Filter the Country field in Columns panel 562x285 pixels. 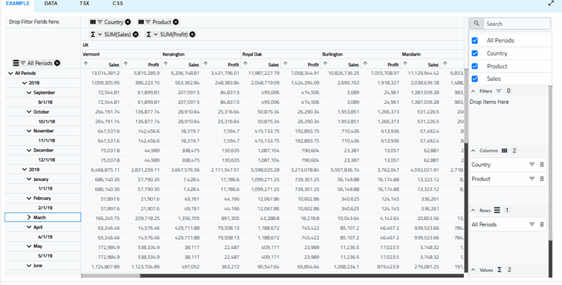click(x=532, y=165)
